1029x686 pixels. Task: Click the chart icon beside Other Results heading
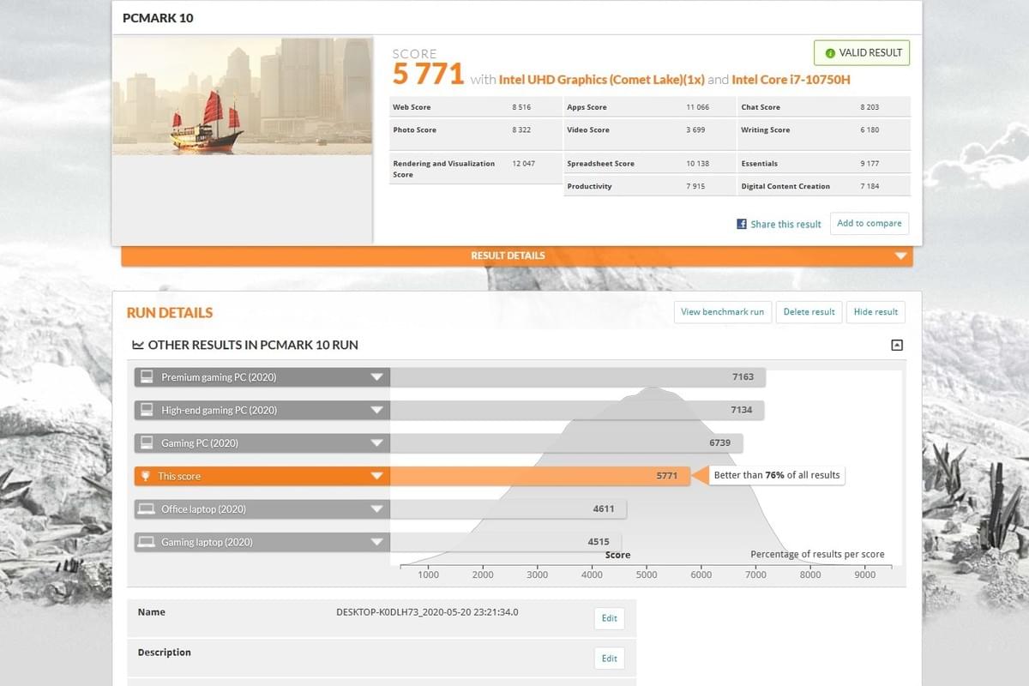coord(137,345)
